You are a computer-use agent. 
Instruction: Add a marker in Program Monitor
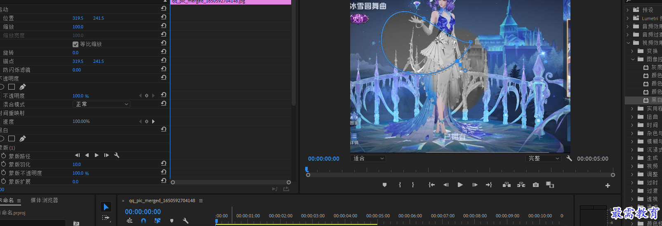(x=384, y=185)
